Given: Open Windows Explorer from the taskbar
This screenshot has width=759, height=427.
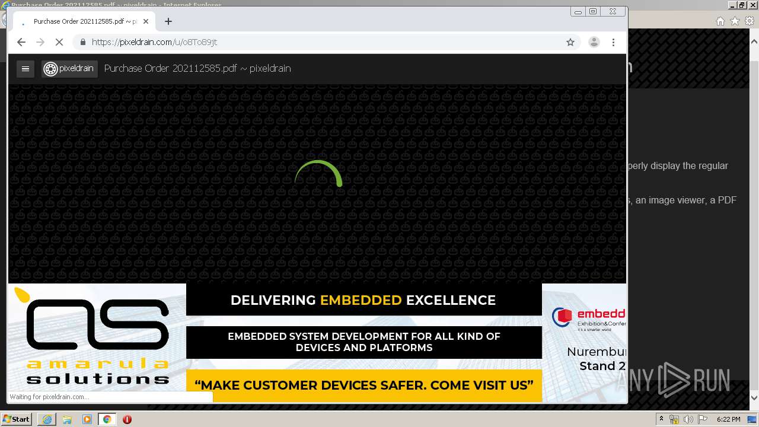Looking at the screenshot, I should point(67,419).
